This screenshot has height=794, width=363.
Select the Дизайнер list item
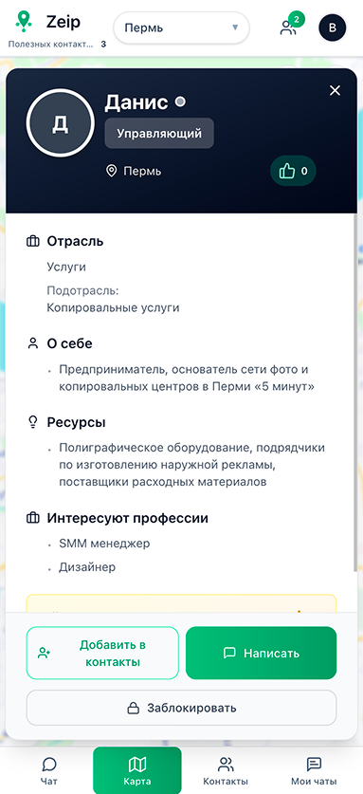87,567
